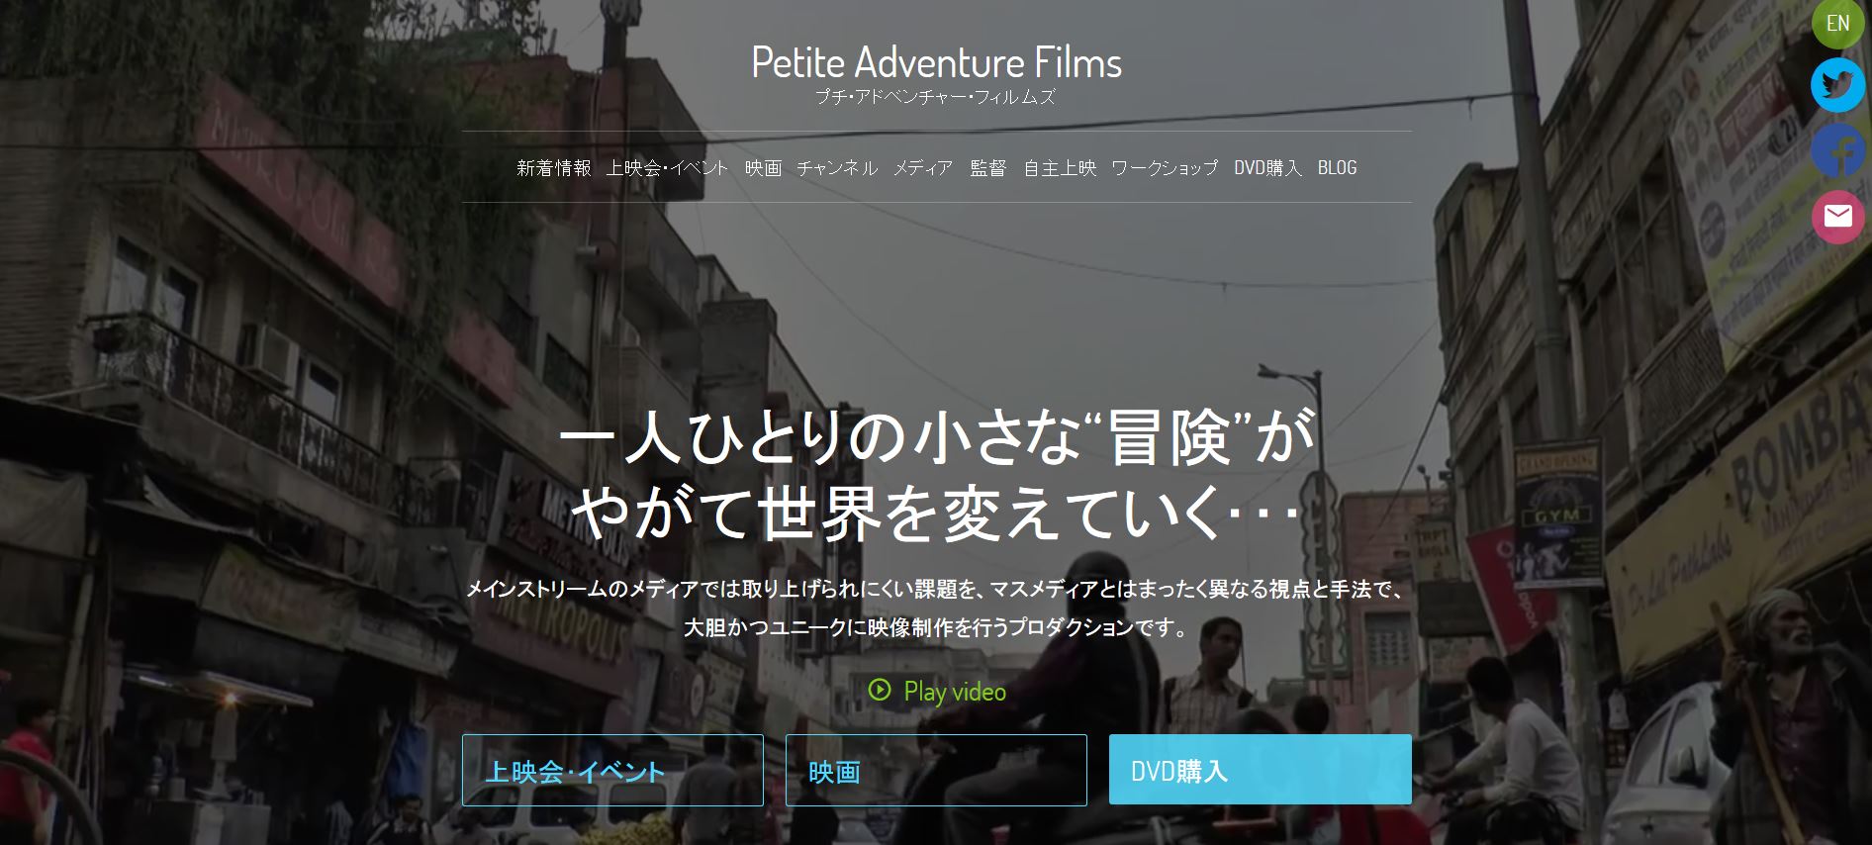
Task: Click the blue DVD購入 button
Action: click(1260, 770)
